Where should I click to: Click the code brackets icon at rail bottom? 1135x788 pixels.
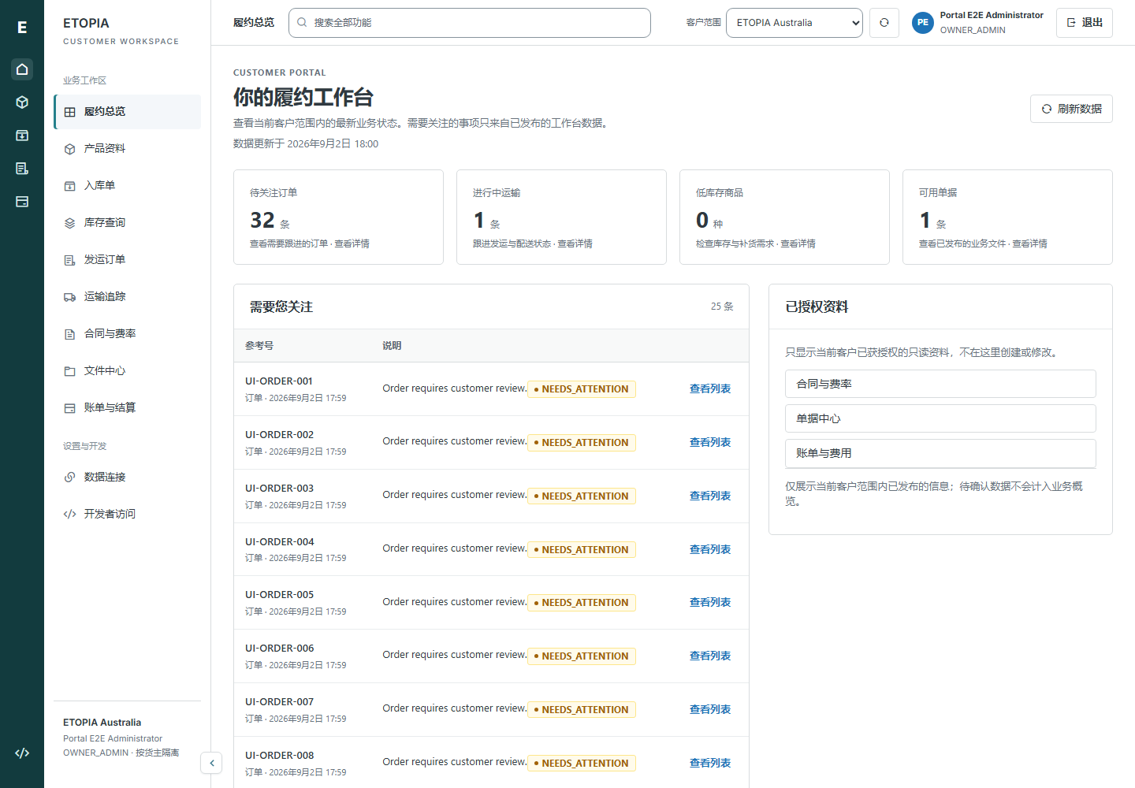(x=22, y=753)
